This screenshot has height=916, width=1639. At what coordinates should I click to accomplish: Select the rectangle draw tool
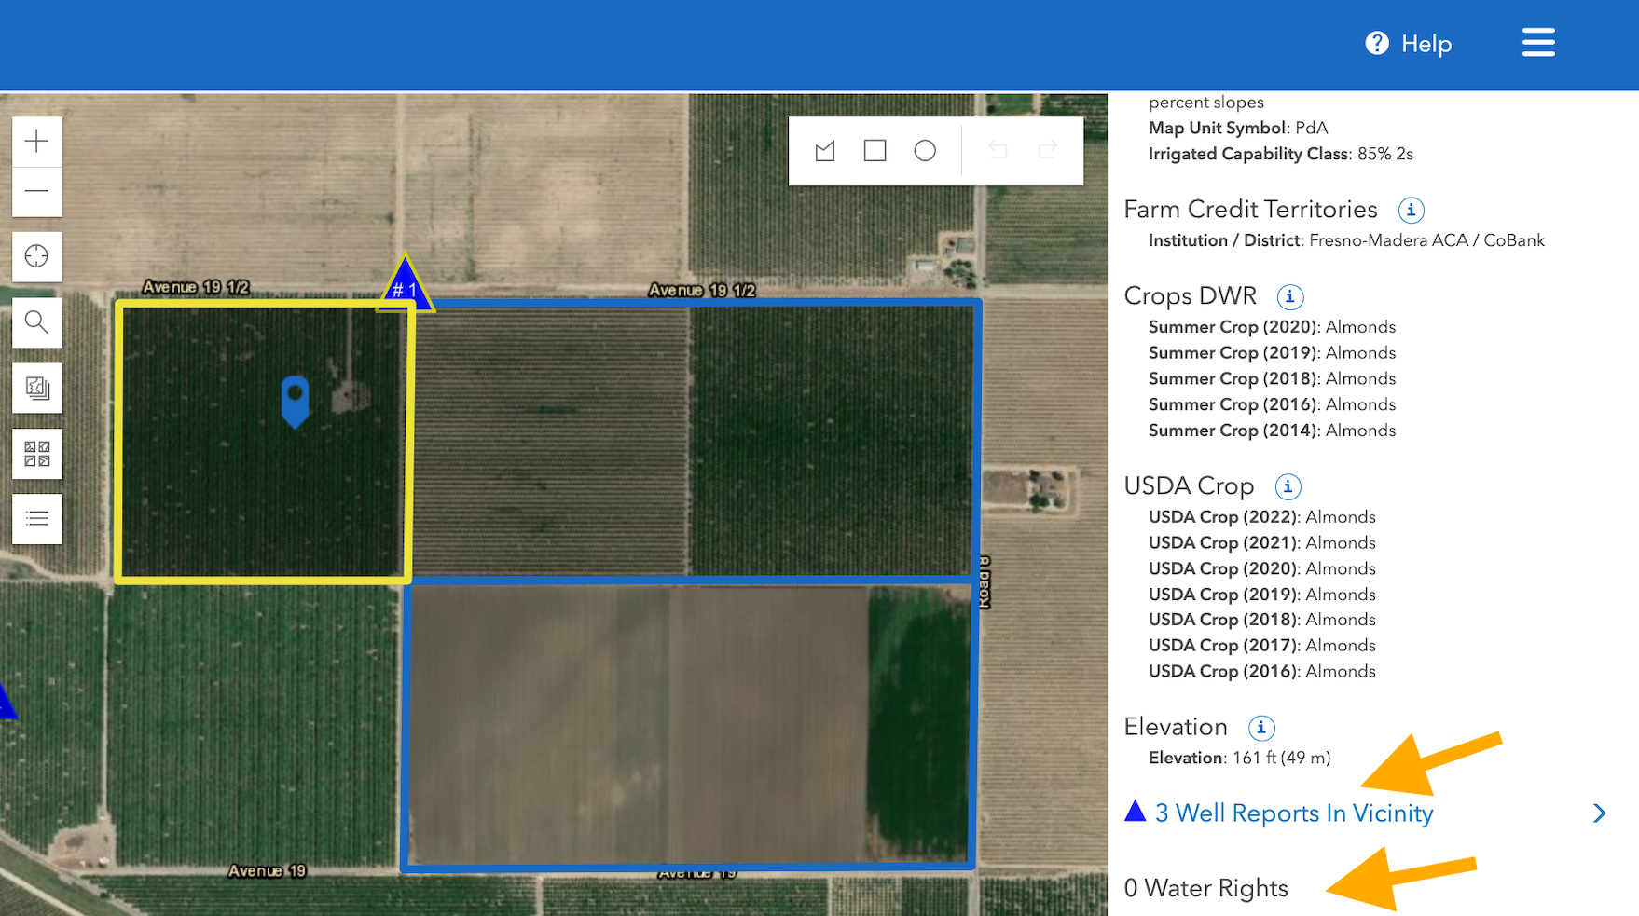tap(875, 151)
